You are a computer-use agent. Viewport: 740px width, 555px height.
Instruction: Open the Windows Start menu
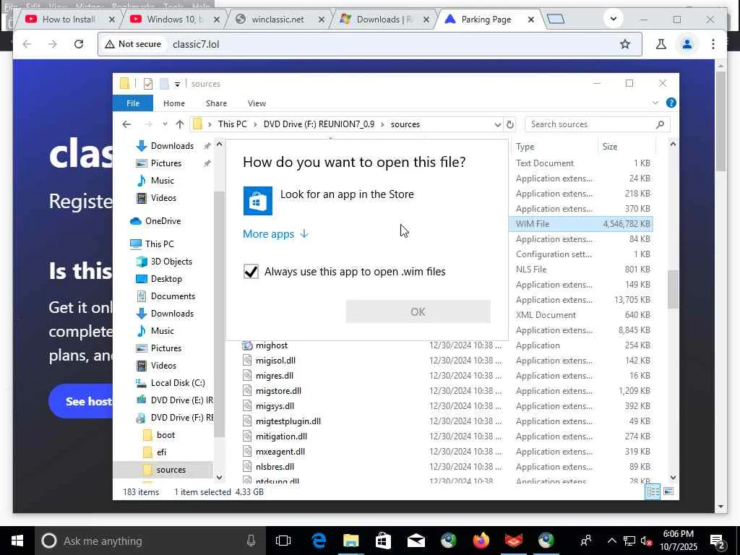[17, 541]
